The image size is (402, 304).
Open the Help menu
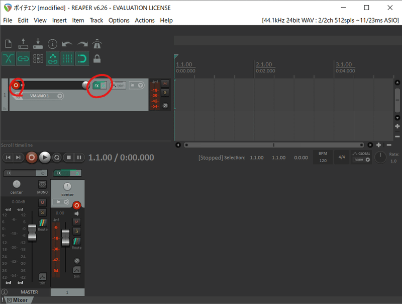(x=166, y=20)
